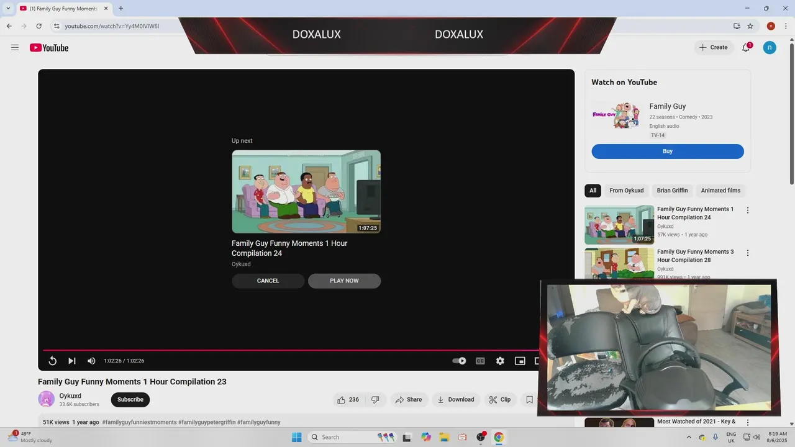The image size is (795, 447).
Task: Open Chrome three-dot menu
Action: [x=786, y=26]
